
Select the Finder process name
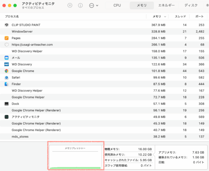point(16,84)
